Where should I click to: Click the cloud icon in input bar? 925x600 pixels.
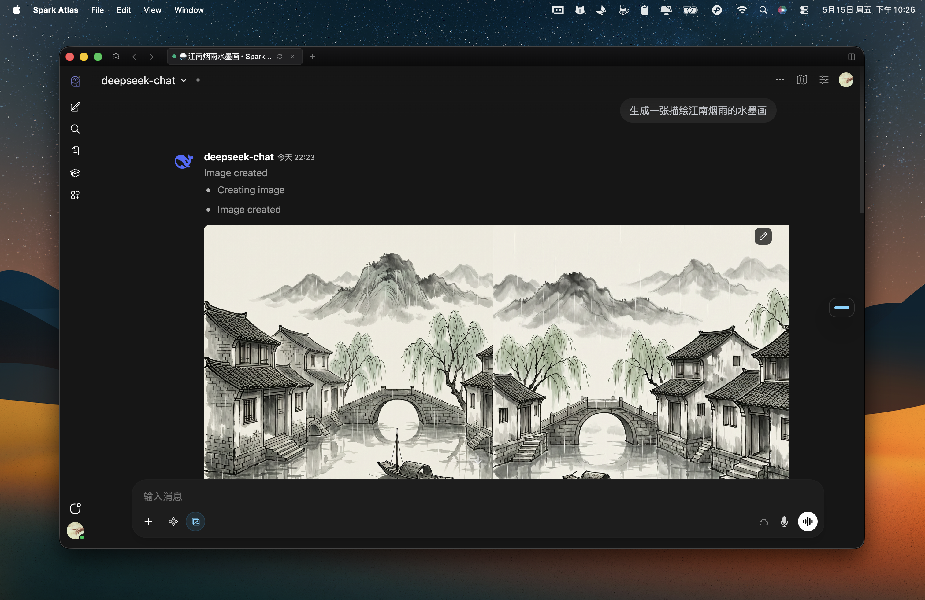point(764,522)
